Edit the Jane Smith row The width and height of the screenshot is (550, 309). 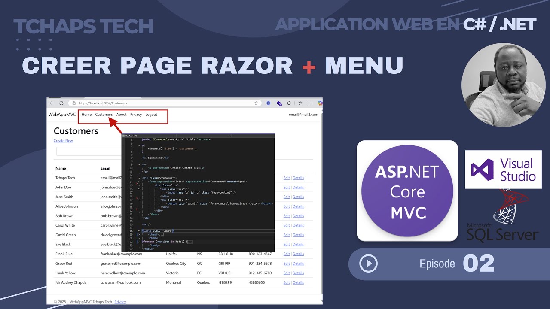[x=287, y=197]
